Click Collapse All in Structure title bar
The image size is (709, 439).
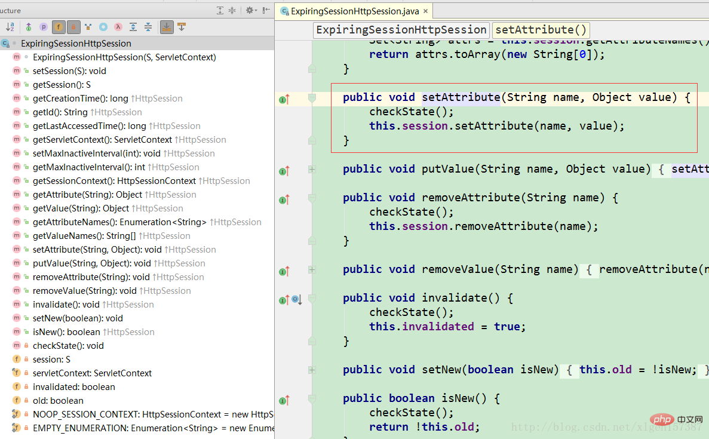coord(232,10)
